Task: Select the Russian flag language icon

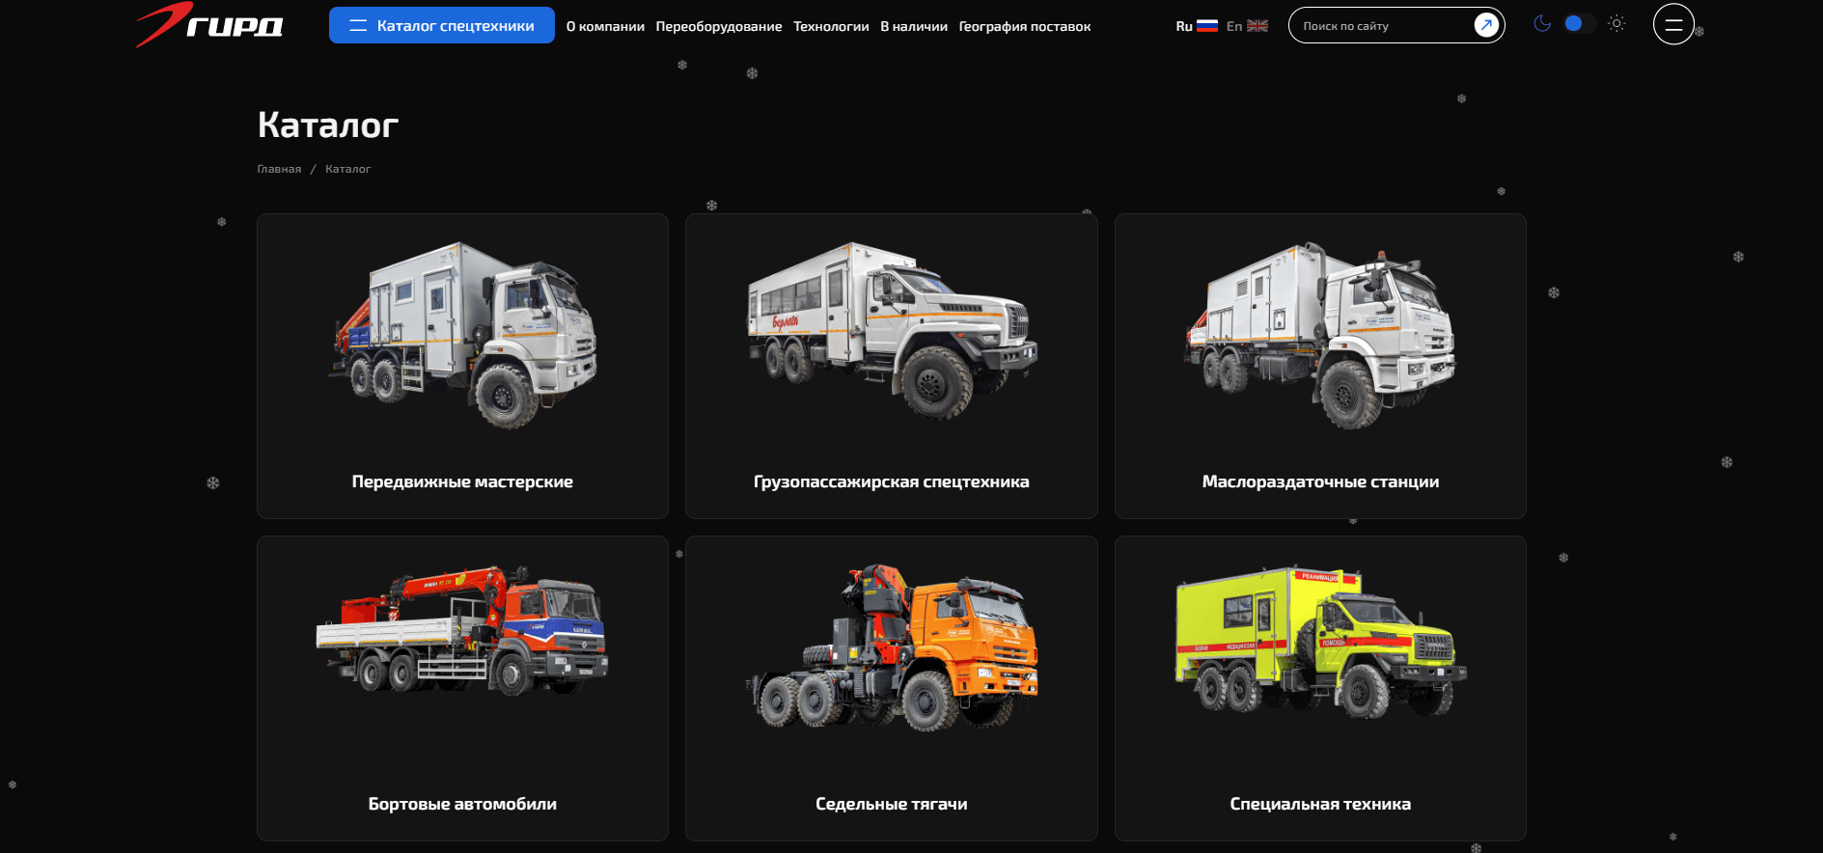Action: (1206, 26)
